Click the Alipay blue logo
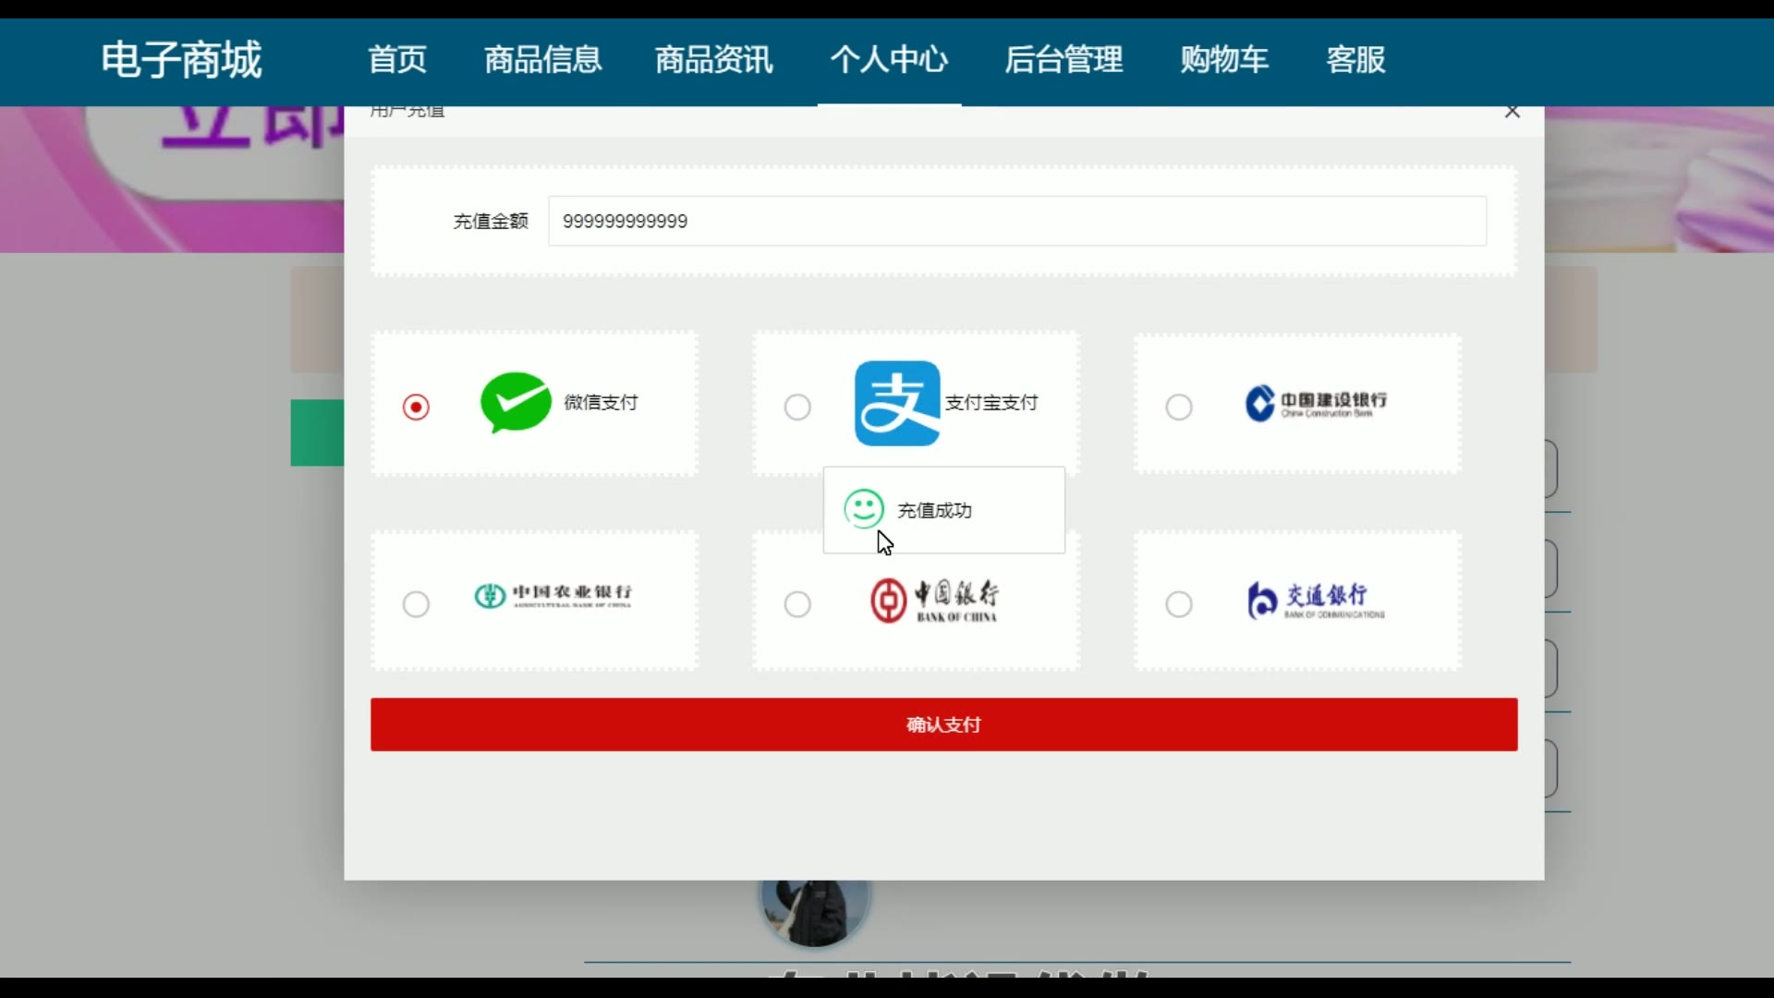 [897, 403]
